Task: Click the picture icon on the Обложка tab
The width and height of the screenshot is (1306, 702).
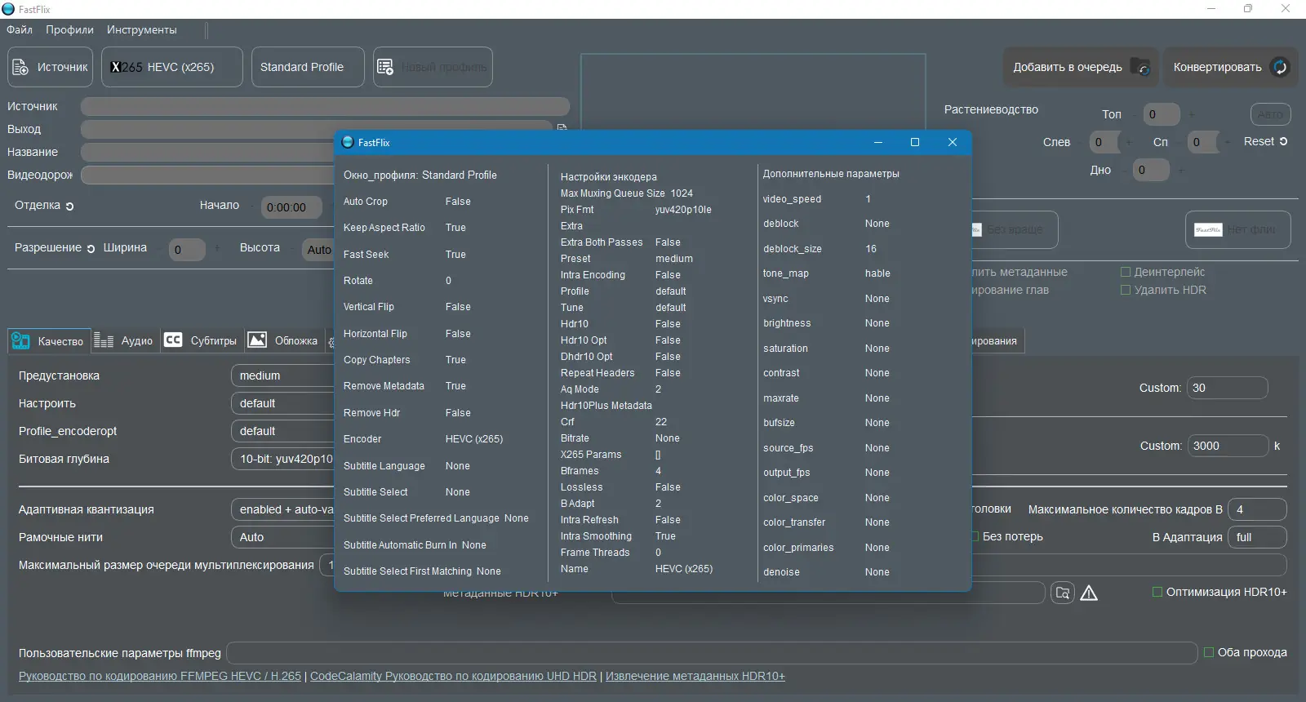Action: (257, 340)
